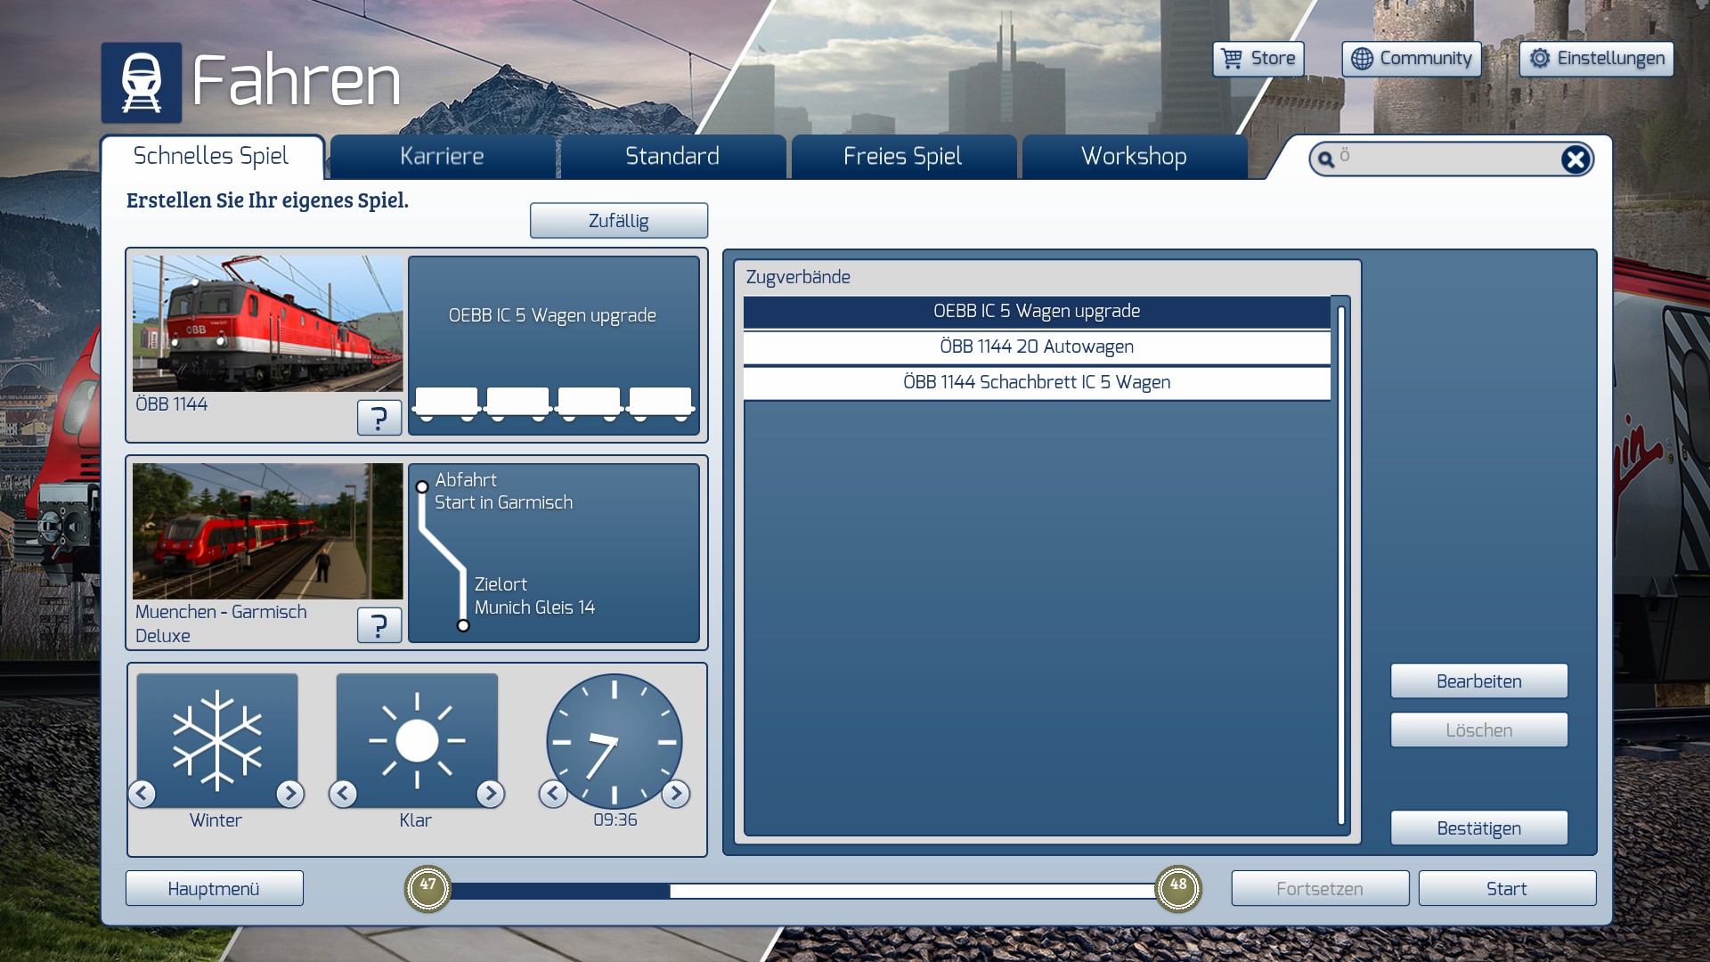The height and width of the screenshot is (962, 1710).
Task: Open help for Muenchen - Garmisch route
Action: 379,624
